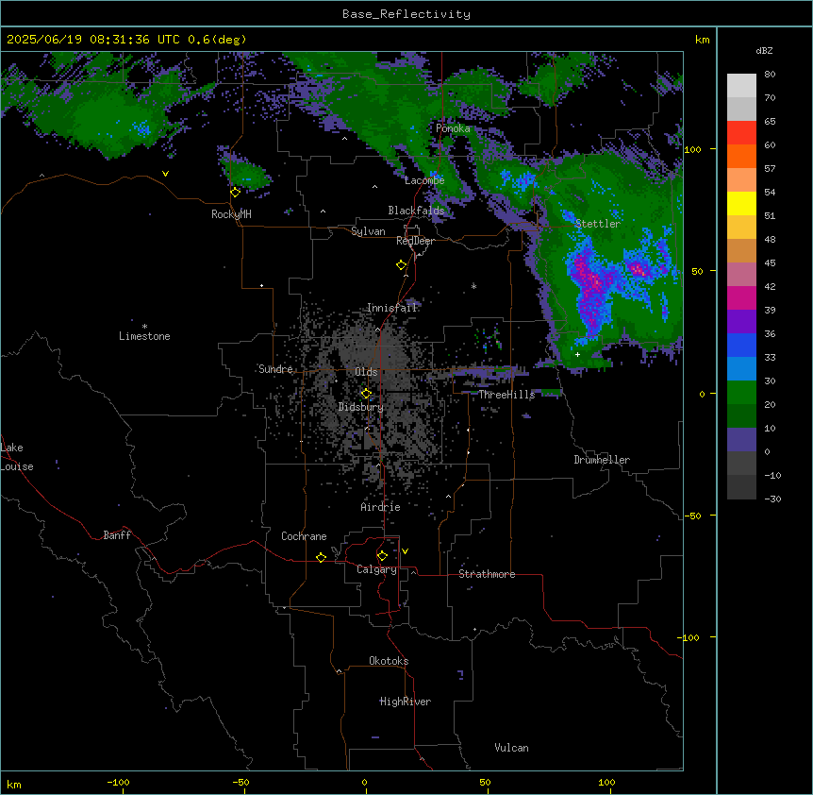Click the yellow station marker south of RedDeer
813x795 pixels.
tap(402, 265)
